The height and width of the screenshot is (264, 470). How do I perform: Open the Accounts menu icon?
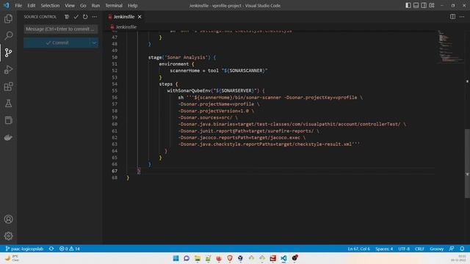8,219
